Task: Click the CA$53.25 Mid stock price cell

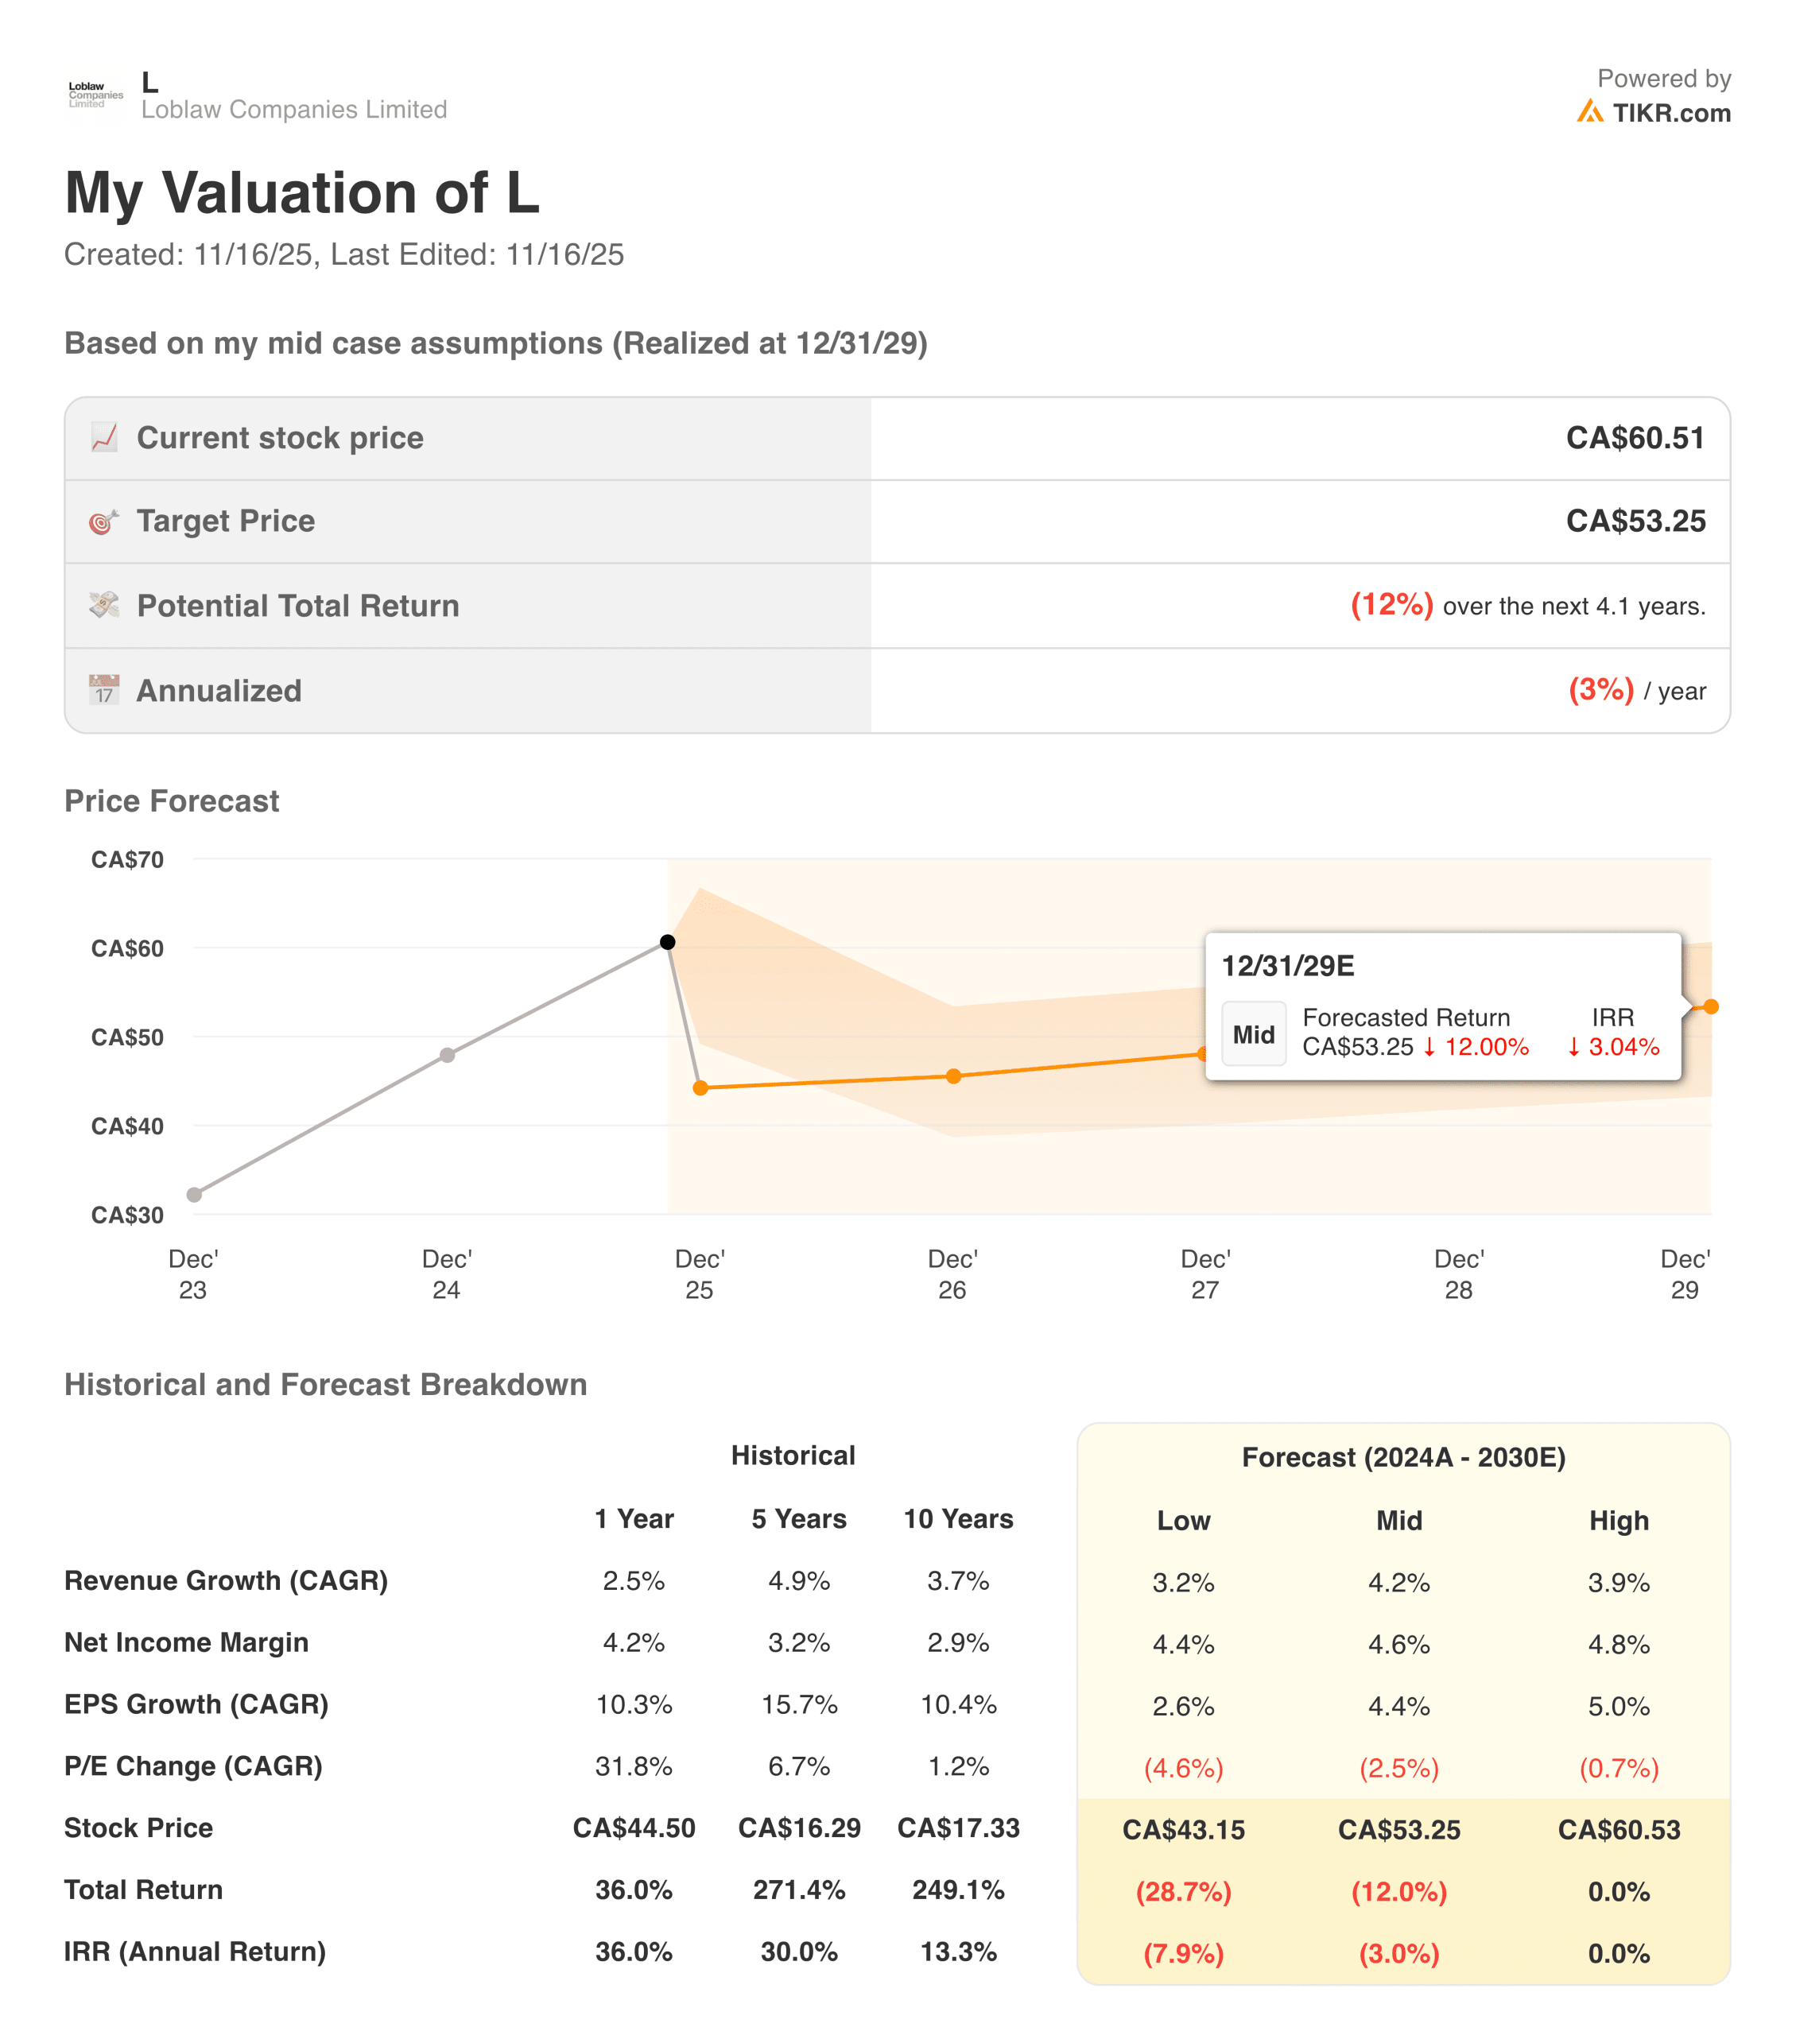Action: (1400, 1829)
